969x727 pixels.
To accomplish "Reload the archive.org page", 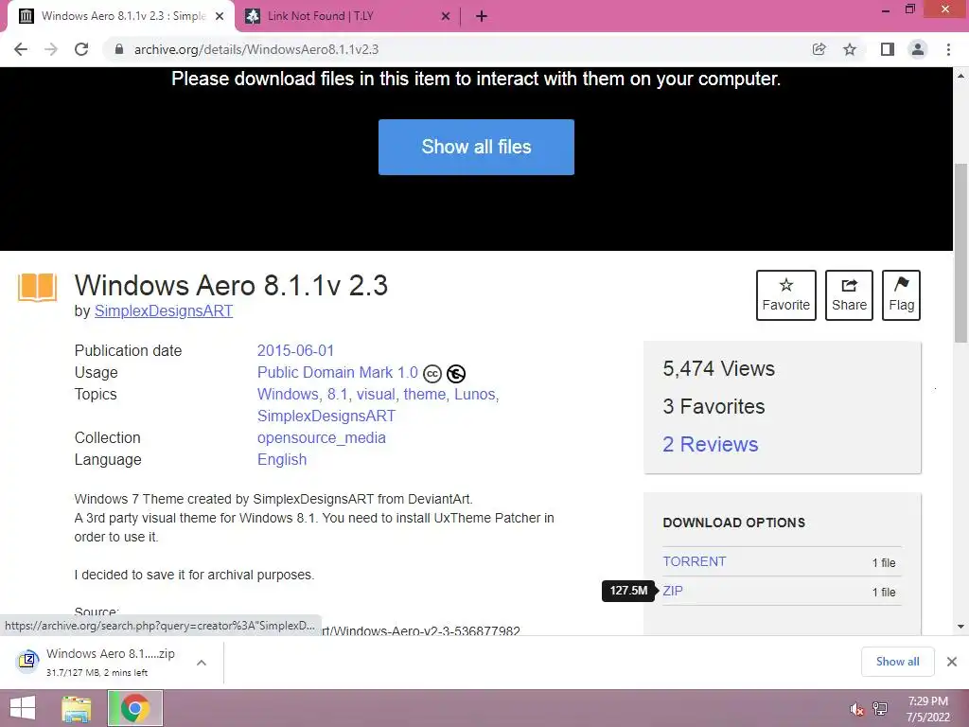I will click(81, 49).
